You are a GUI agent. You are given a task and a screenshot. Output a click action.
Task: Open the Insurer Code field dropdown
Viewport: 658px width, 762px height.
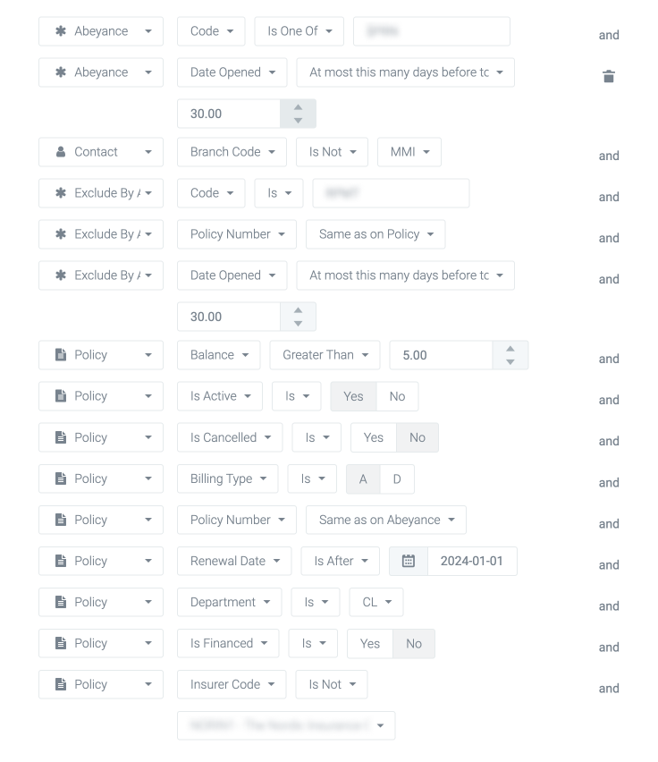(x=232, y=684)
